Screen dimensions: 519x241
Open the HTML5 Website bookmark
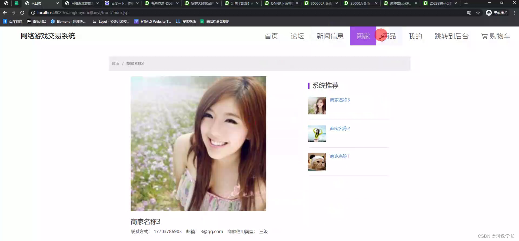tap(153, 21)
